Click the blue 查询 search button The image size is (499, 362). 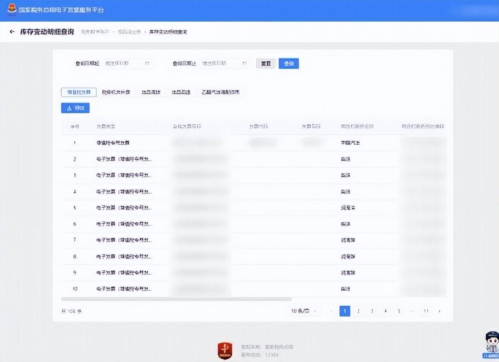289,64
